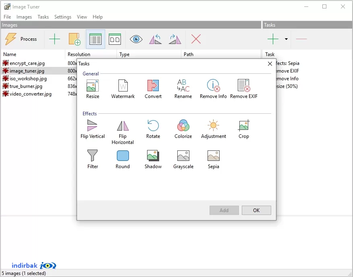Image resolution: width=353 pixels, height=277 pixels.
Task: Select iso_workshop.jpg file
Action: coord(28,79)
